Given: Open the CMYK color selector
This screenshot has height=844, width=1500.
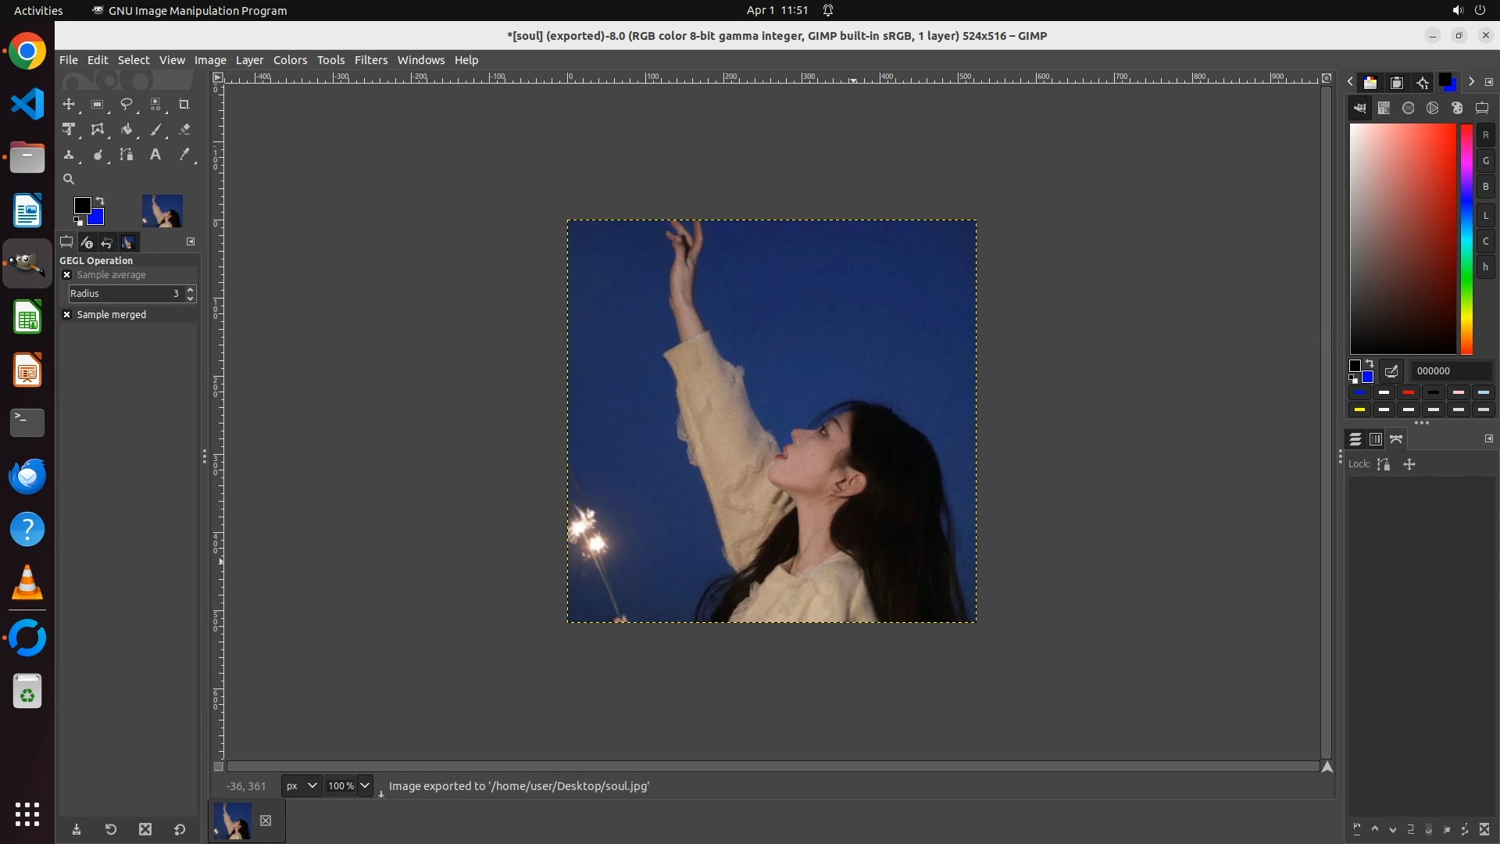Looking at the screenshot, I should tap(1384, 109).
